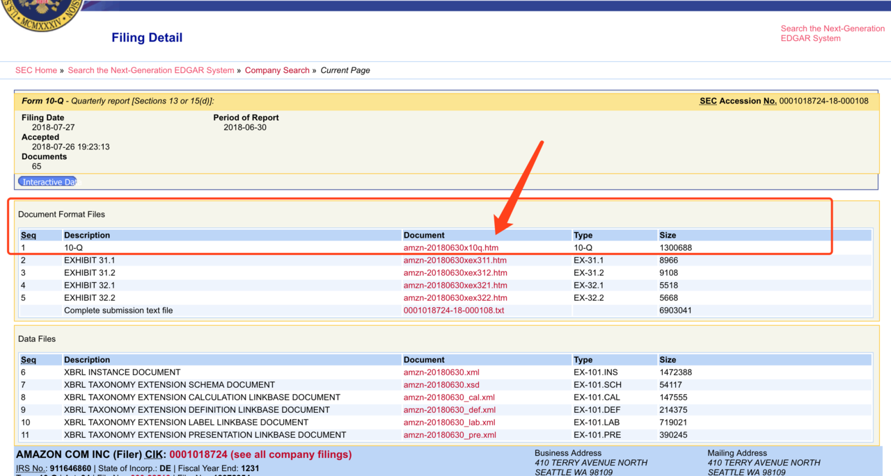Screen dimensions: 891x476
Task: Open calculation linkbase amzn-20180630_cal.xml
Action: 449,397
